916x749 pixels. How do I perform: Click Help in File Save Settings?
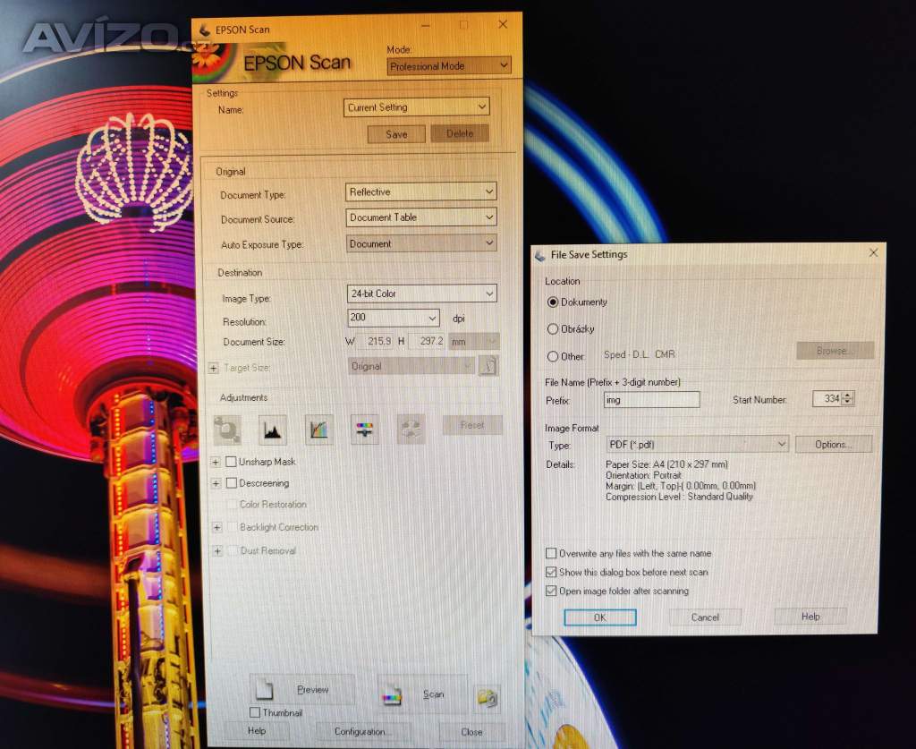click(810, 616)
